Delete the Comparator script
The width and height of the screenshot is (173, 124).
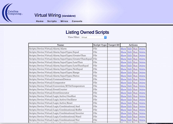142,83
